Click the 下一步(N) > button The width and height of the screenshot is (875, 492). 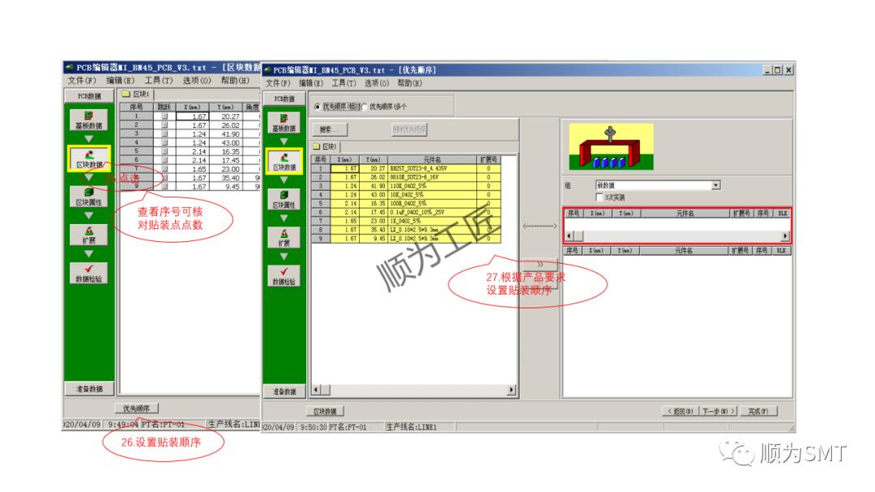(718, 411)
